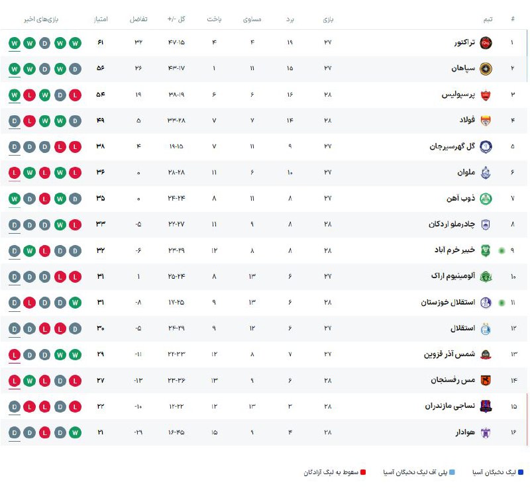Screen dimensions: 530x494
Task: Open the Sepahan team crest icon
Action: (x=486, y=69)
